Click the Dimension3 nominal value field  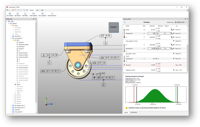pyautogui.click(x=151, y=48)
